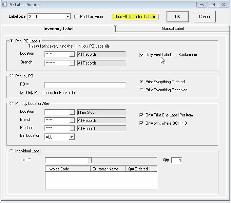Screen dimensions: 231x203
Task: Enable the Print List Price checkbox
Action: tap(76, 17)
